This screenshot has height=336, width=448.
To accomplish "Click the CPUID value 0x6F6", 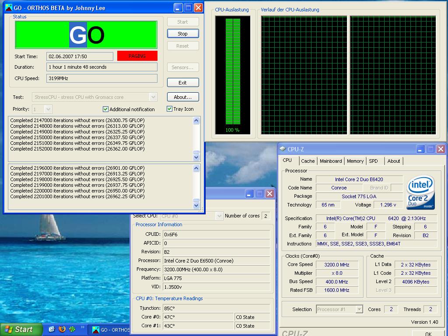I will click(x=216, y=234).
